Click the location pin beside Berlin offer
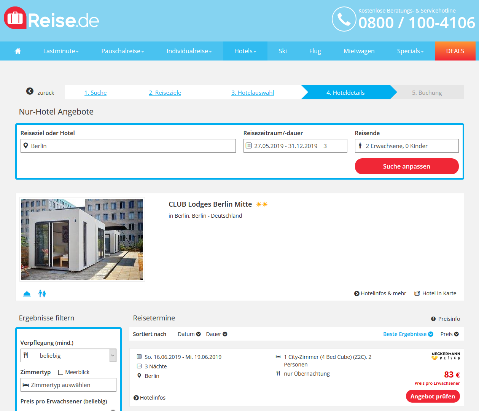 (139, 376)
